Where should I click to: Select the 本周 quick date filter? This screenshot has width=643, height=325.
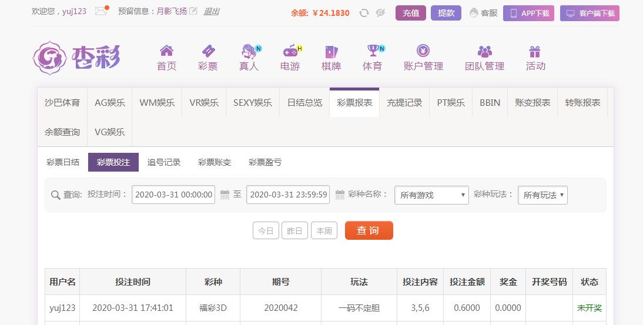click(324, 231)
